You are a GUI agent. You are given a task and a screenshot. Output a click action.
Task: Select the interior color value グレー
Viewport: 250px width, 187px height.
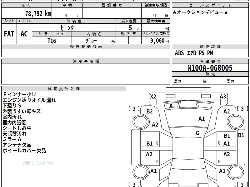(x=91, y=41)
